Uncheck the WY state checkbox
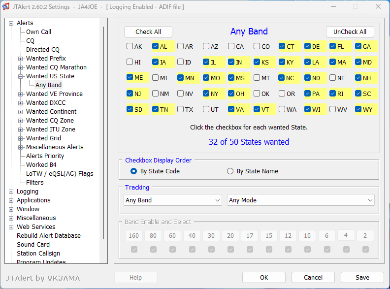The height and width of the screenshot is (289, 390). 358,109
